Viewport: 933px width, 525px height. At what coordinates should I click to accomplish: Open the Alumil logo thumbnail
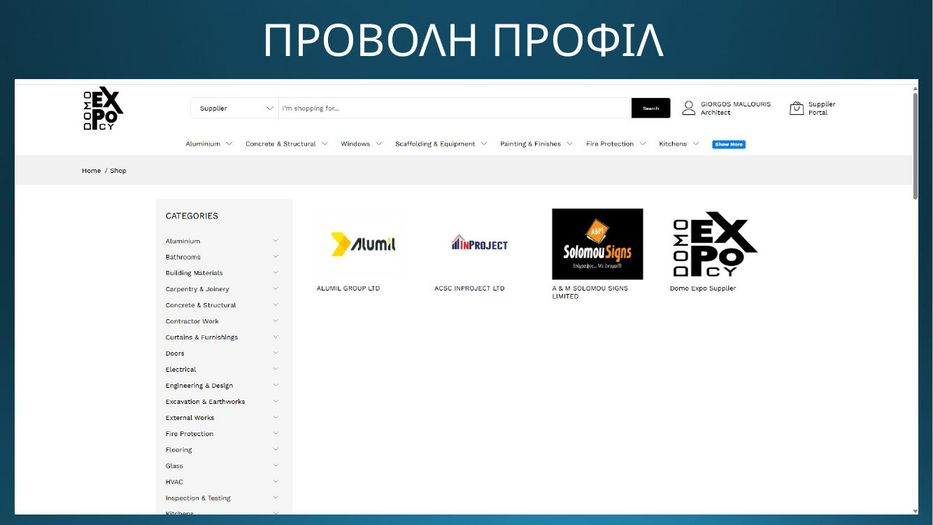[x=362, y=244]
